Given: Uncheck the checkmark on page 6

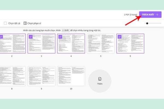Looking at the screenshot, I should pos(119,37).
